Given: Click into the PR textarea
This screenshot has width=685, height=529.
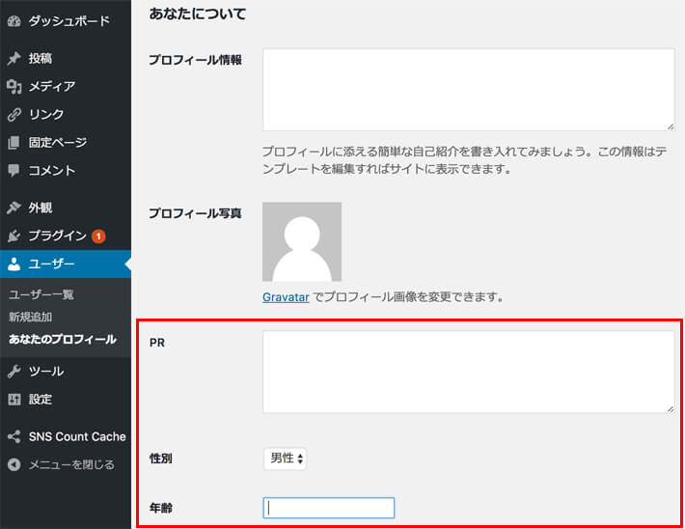Looking at the screenshot, I should click(468, 372).
